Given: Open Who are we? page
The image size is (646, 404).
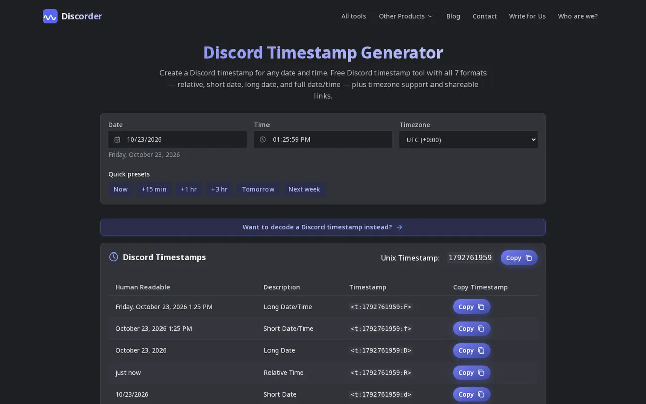Looking at the screenshot, I should click(x=577, y=16).
